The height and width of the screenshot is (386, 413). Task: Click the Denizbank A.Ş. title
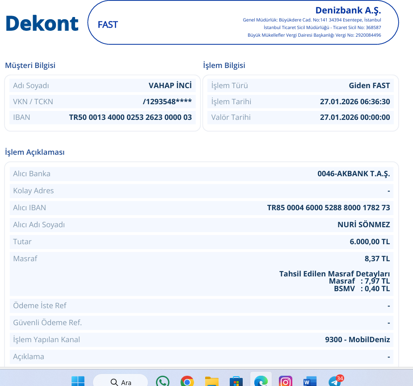click(348, 10)
